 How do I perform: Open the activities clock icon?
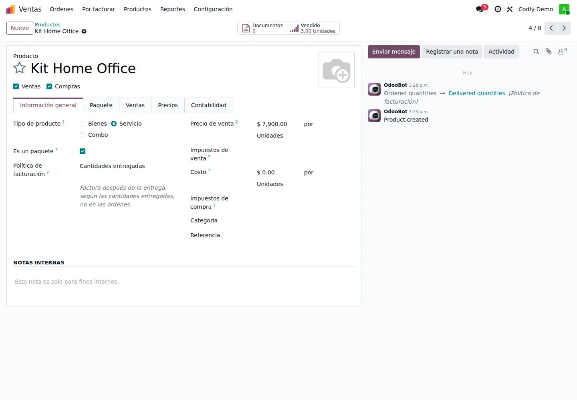point(498,9)
